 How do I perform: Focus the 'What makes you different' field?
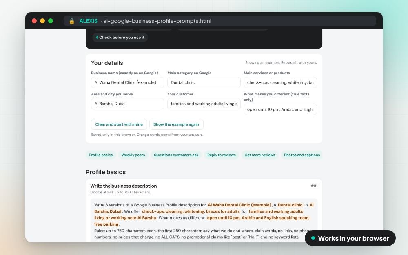280,109
